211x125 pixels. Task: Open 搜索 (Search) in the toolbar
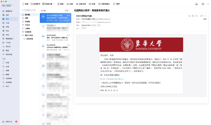[x=116, y=4]
